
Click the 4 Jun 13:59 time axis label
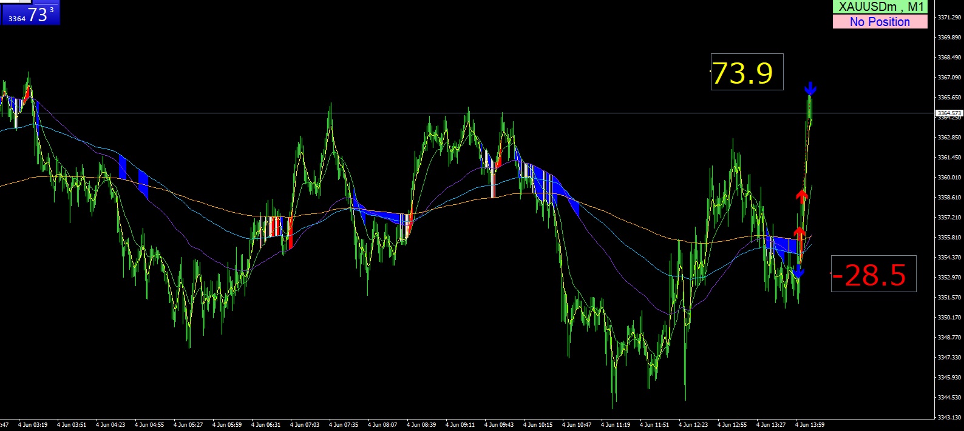click(x=810, y=425)
